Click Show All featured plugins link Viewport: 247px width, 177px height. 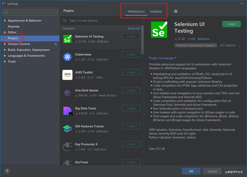134,28
